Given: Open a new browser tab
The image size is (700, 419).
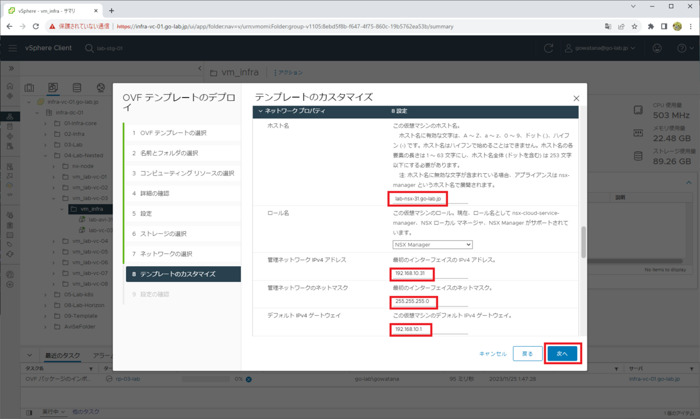Looking at the screenshot, I should [111, 10].
